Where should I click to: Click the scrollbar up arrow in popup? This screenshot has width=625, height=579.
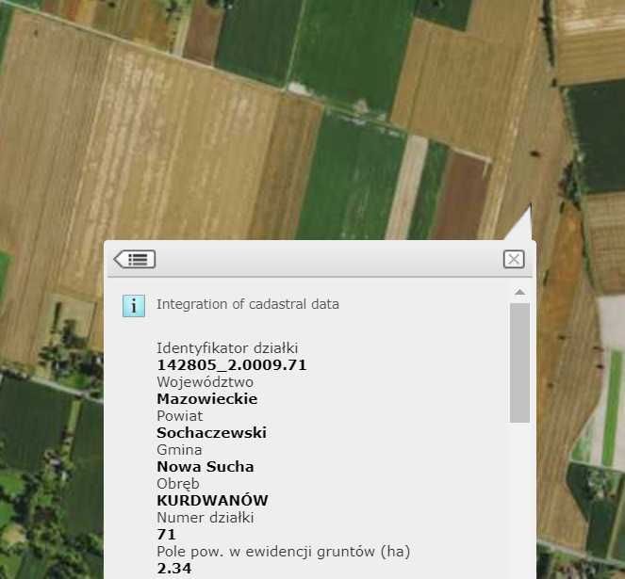[519, 292]
